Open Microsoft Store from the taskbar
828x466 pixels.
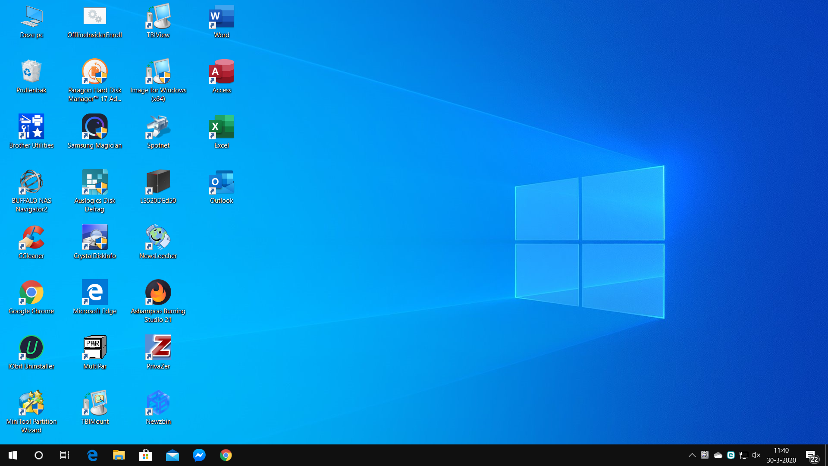click(146, 455)
